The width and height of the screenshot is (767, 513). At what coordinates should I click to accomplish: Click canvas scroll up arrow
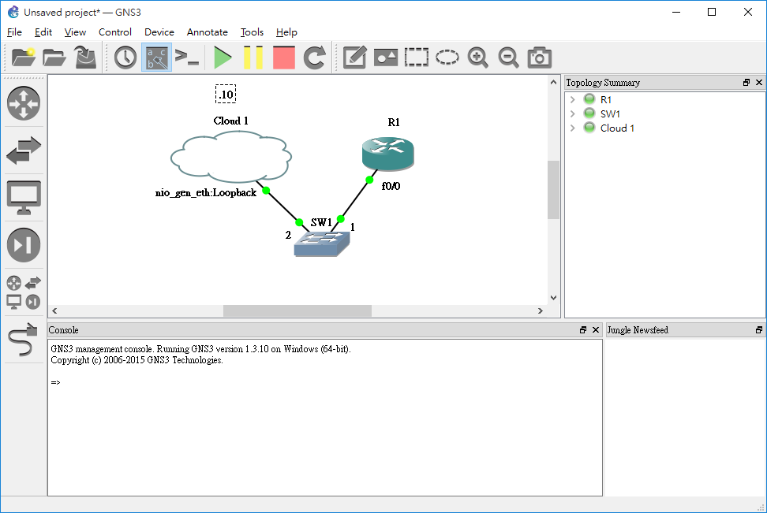553,82
